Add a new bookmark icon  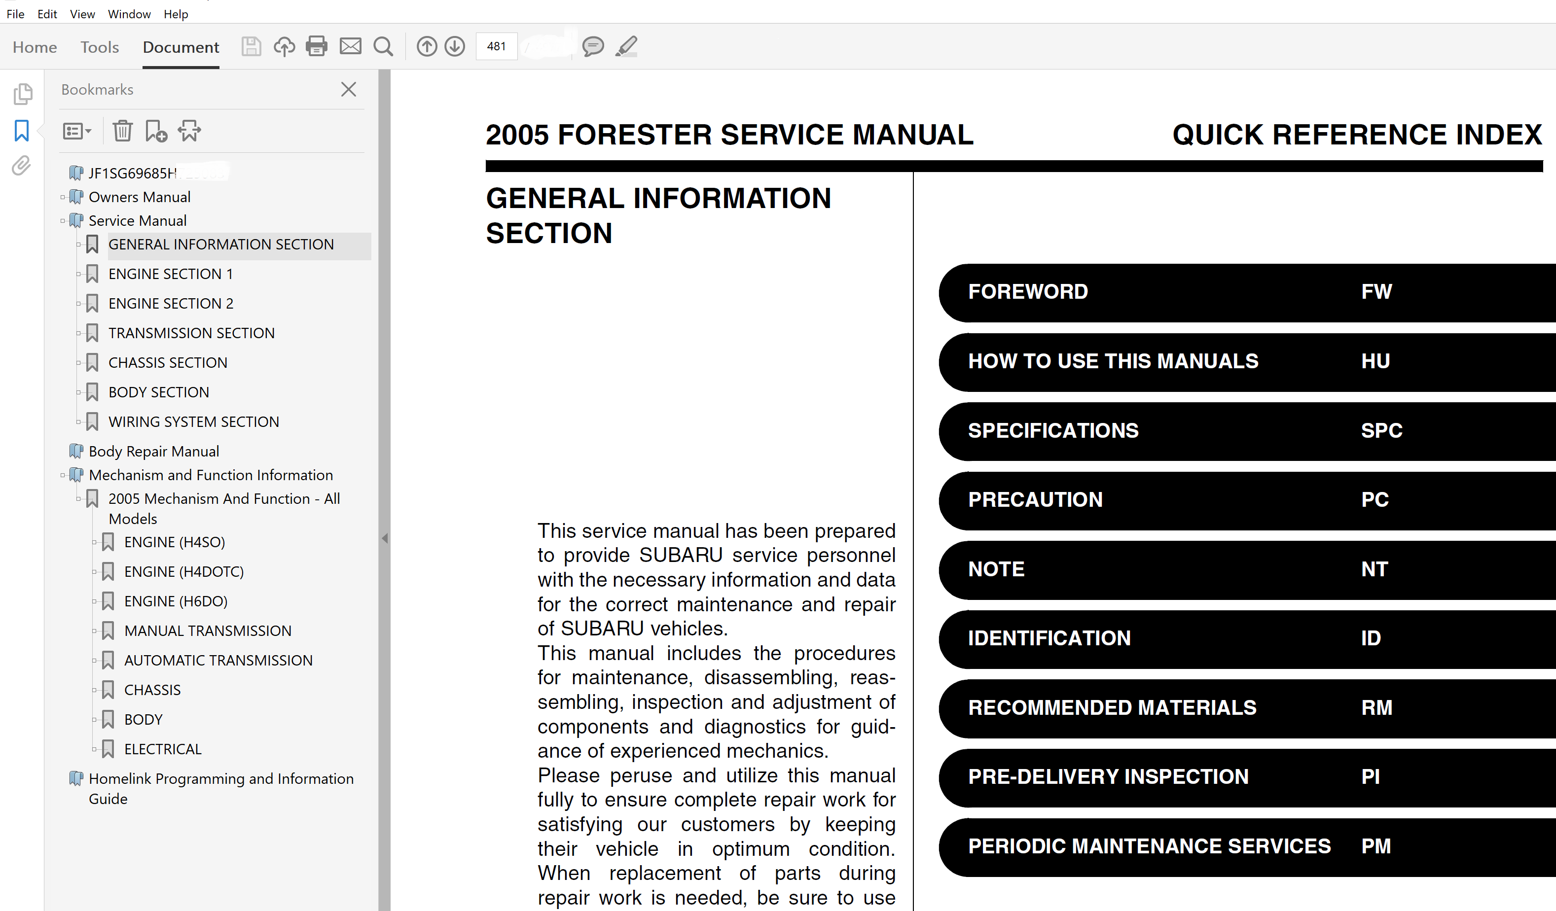pyautogui.click(x=156, y=131)
